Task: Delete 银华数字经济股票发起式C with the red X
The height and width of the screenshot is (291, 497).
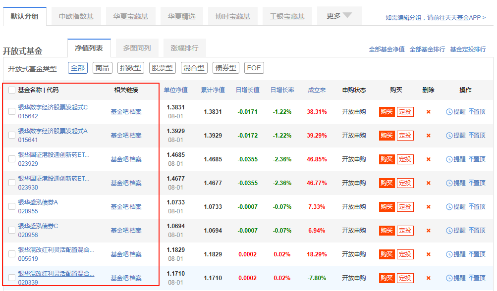Action: point(428,112)
